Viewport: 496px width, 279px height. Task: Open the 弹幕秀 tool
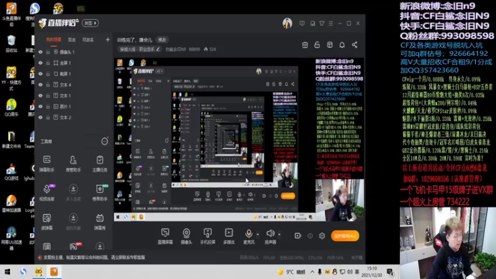[100, 221]
